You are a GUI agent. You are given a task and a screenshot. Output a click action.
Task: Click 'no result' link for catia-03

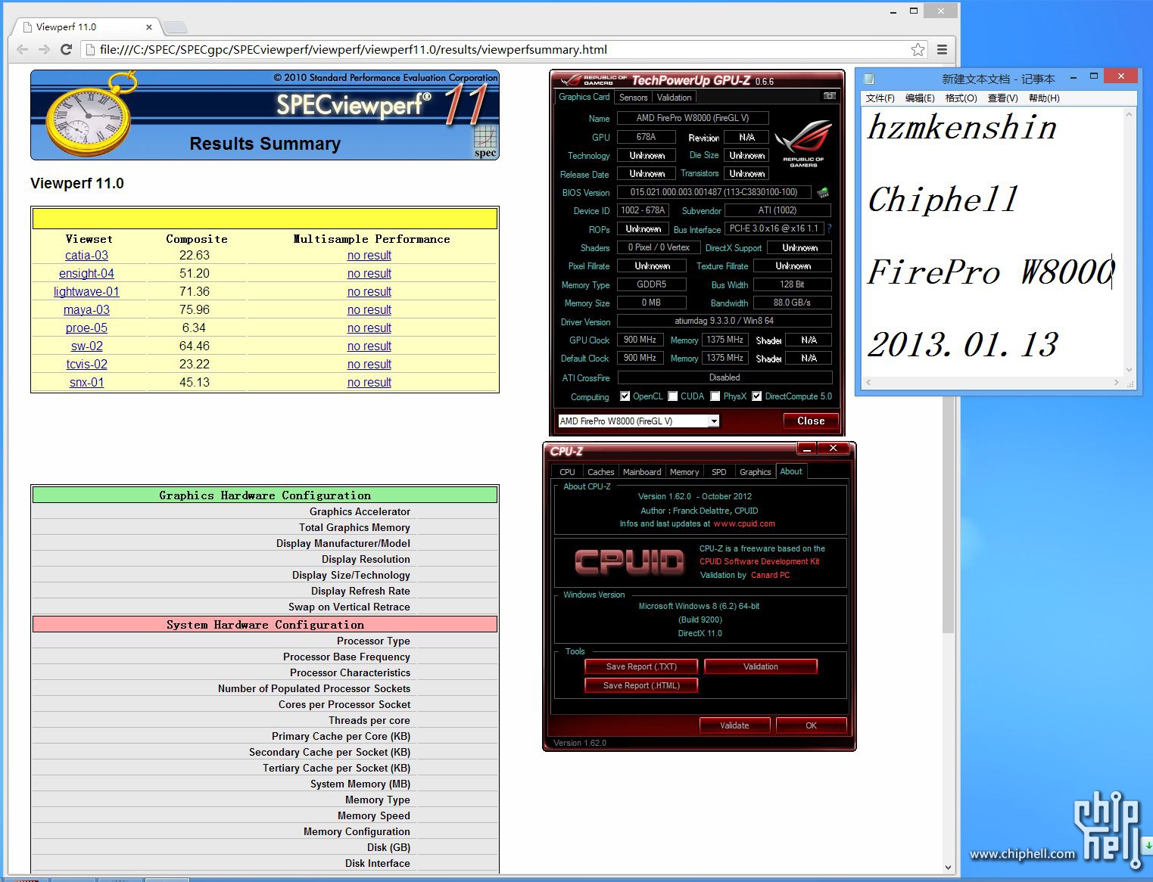pyautogui.click(x=369, y=256)
